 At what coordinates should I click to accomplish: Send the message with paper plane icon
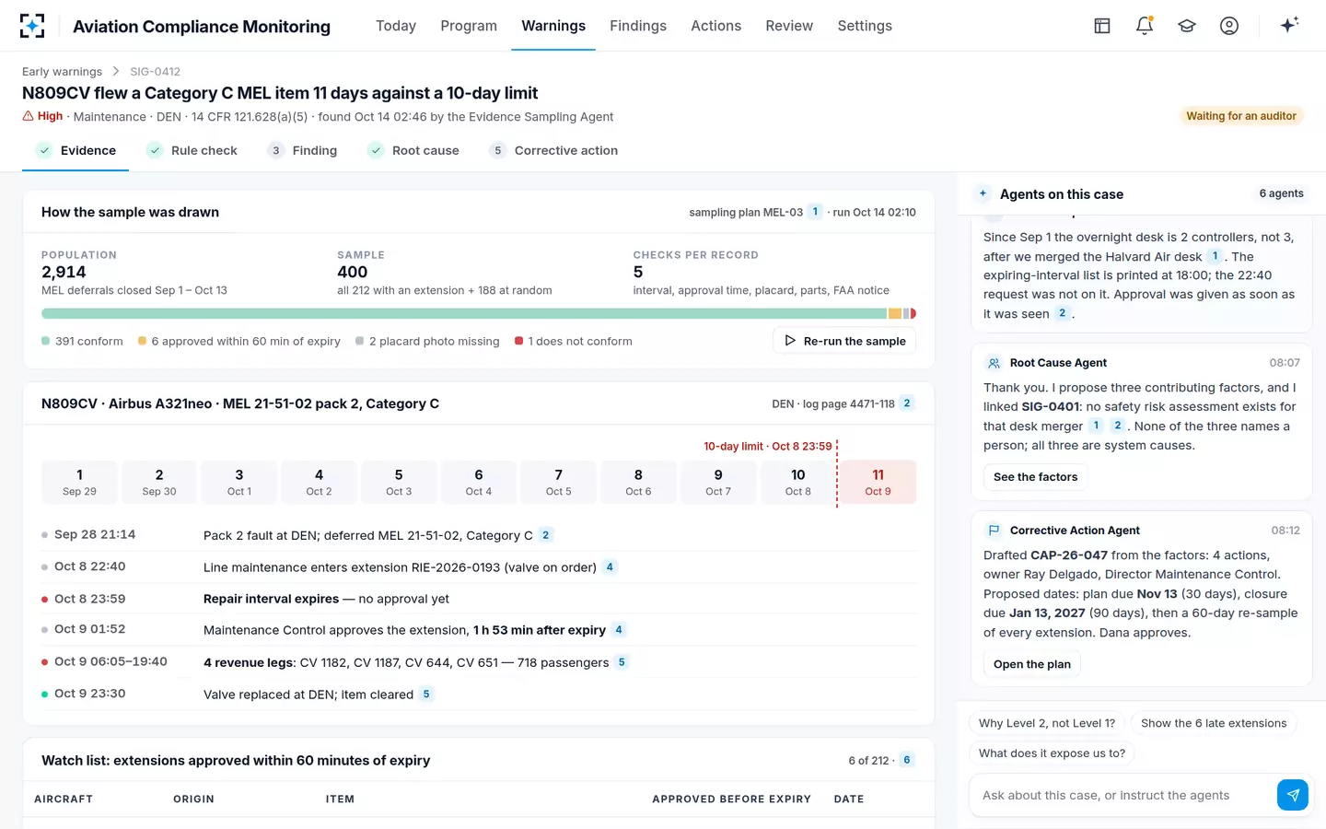pyautogui.click(x=1293, y=795)
